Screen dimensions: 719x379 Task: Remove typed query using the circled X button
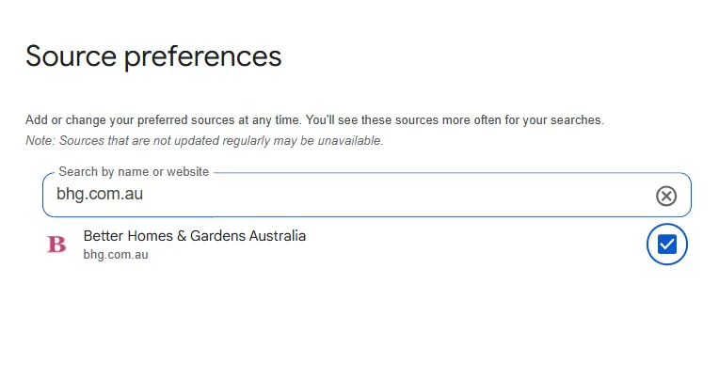pyautogui.click(x=665, y=196)
